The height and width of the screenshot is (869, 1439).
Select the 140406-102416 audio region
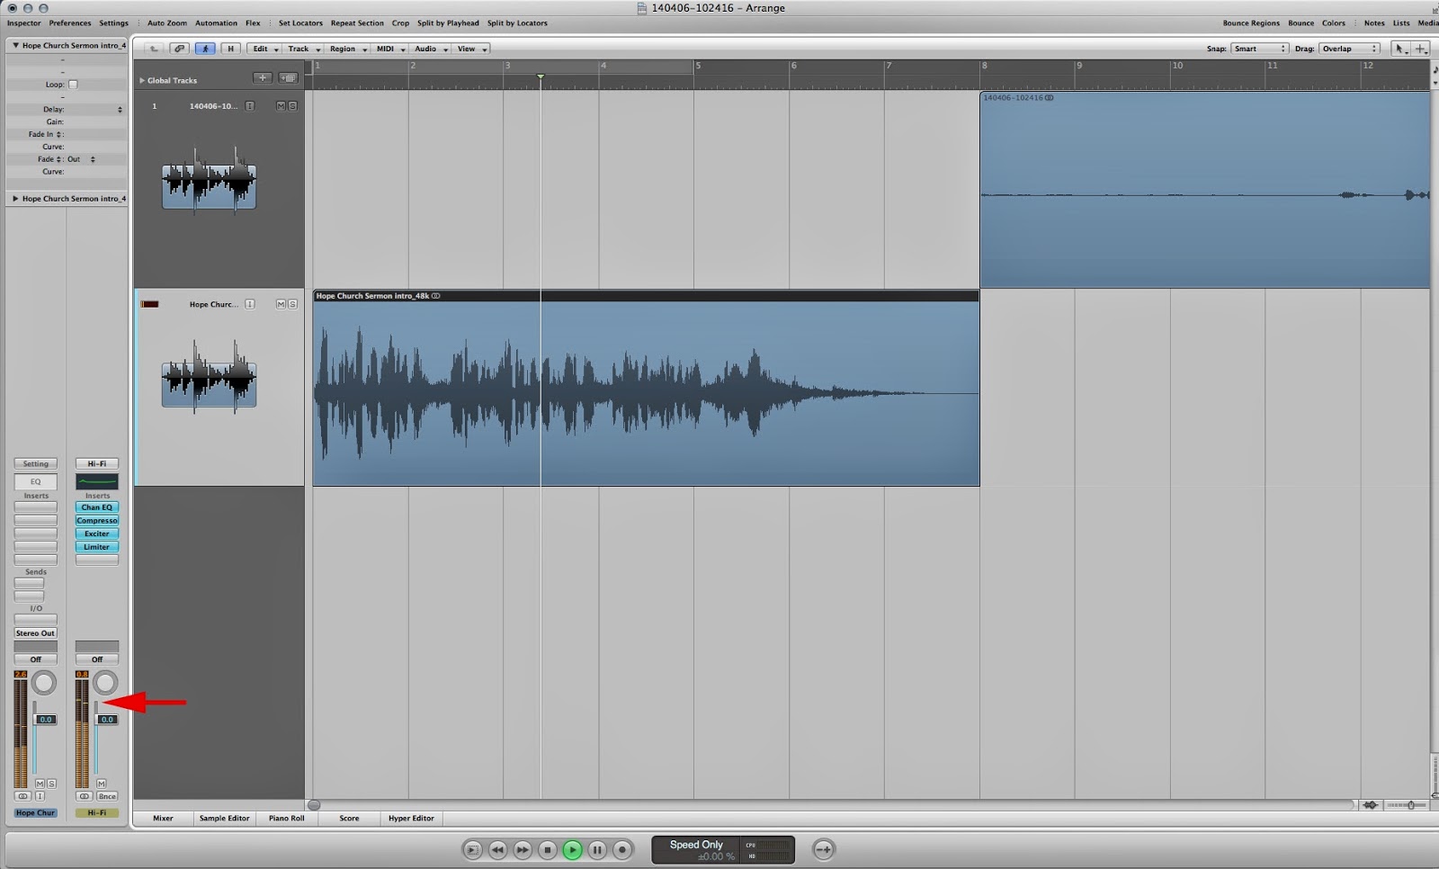1205,190
